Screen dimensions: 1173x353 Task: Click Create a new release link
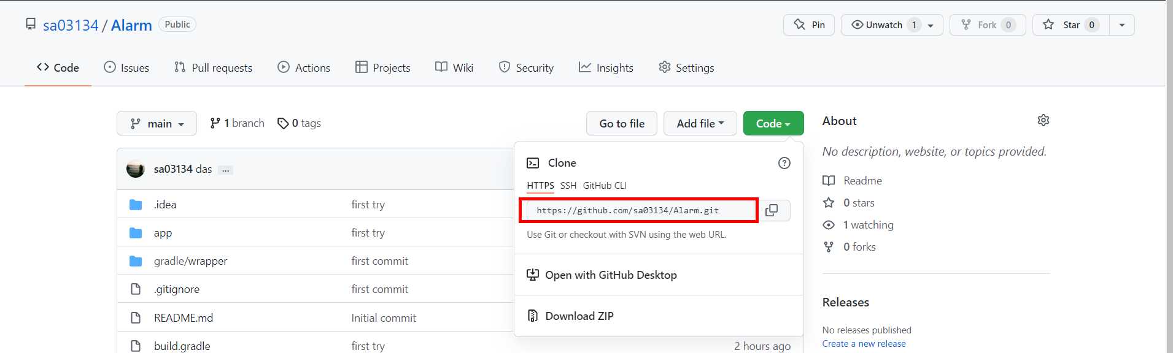[x=864, y=344]
